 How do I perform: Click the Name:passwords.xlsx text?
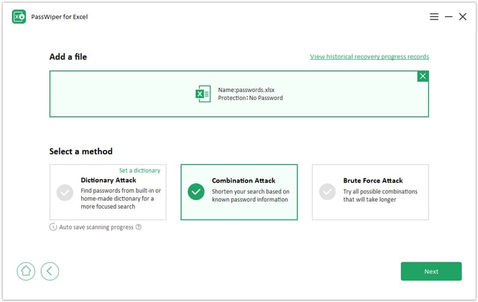coord(246,90)
